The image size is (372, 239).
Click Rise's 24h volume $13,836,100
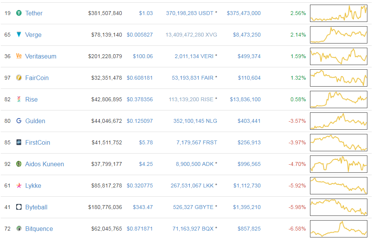245,100
